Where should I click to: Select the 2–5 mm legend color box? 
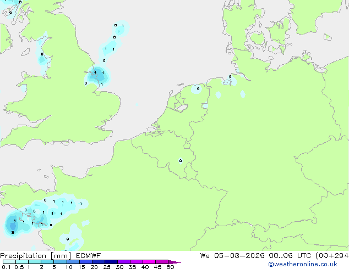coord(47,262)
